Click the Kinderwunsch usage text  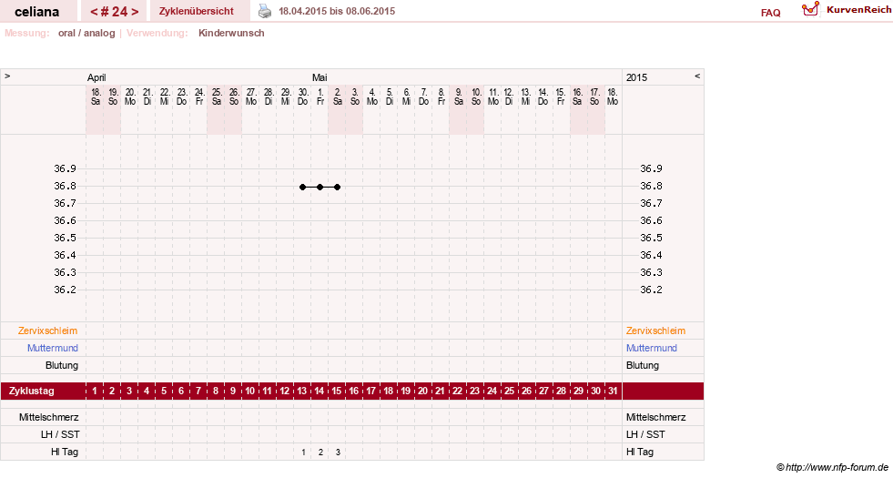[231, 33]
